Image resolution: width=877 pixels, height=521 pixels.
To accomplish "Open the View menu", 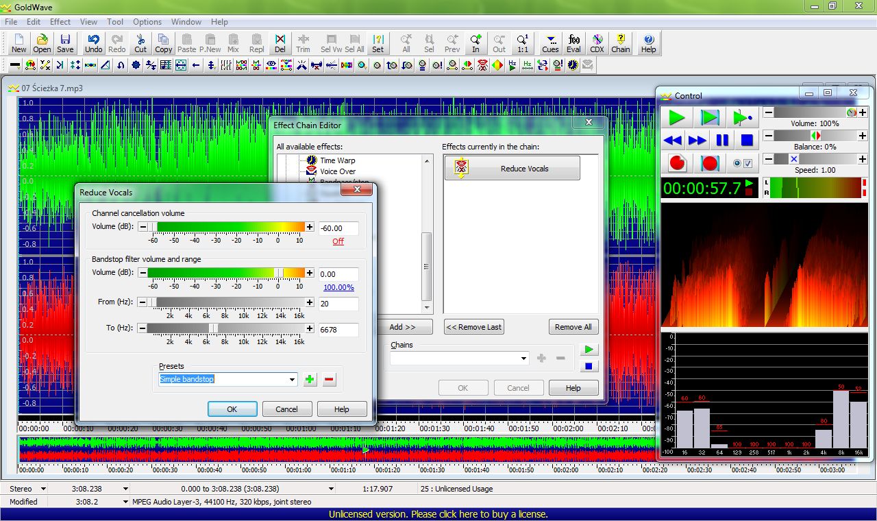I will point(89,22).
